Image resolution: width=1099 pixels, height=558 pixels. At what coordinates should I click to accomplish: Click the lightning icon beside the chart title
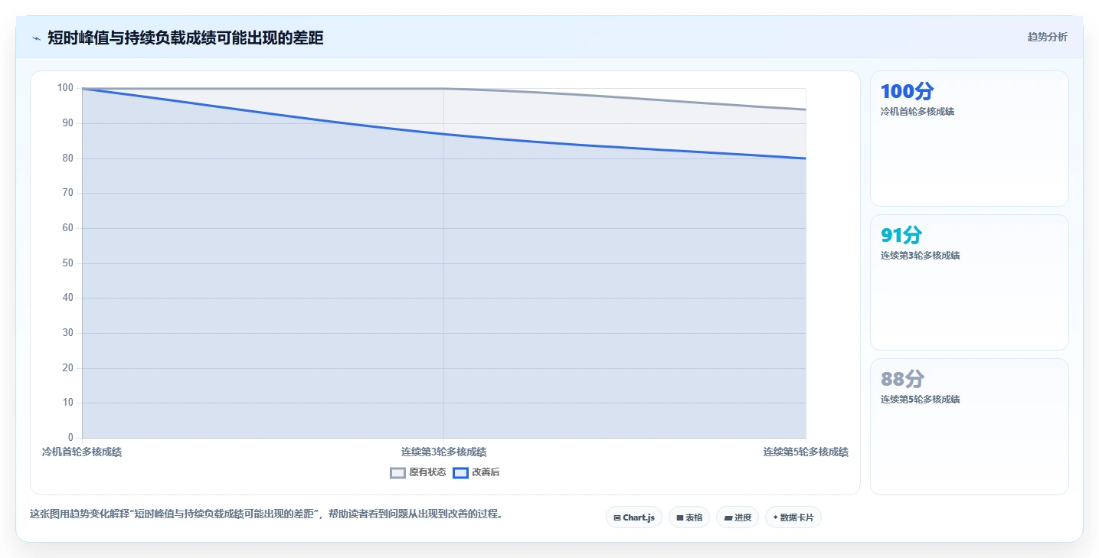(x=36, y=38)
